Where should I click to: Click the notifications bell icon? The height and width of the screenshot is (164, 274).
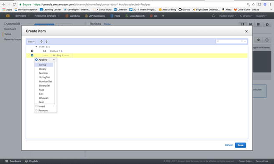coord(213,16)
